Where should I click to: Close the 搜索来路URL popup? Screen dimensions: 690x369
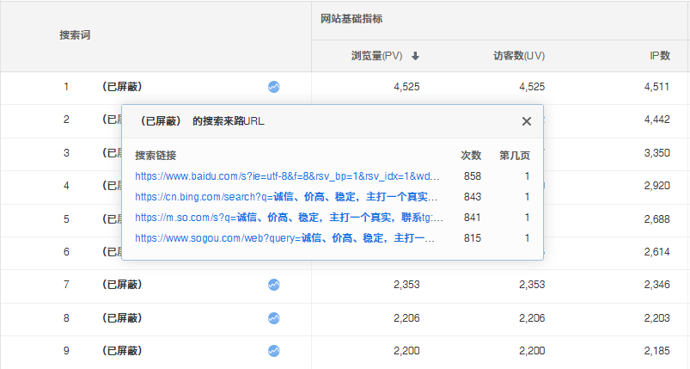click(527, 121)
